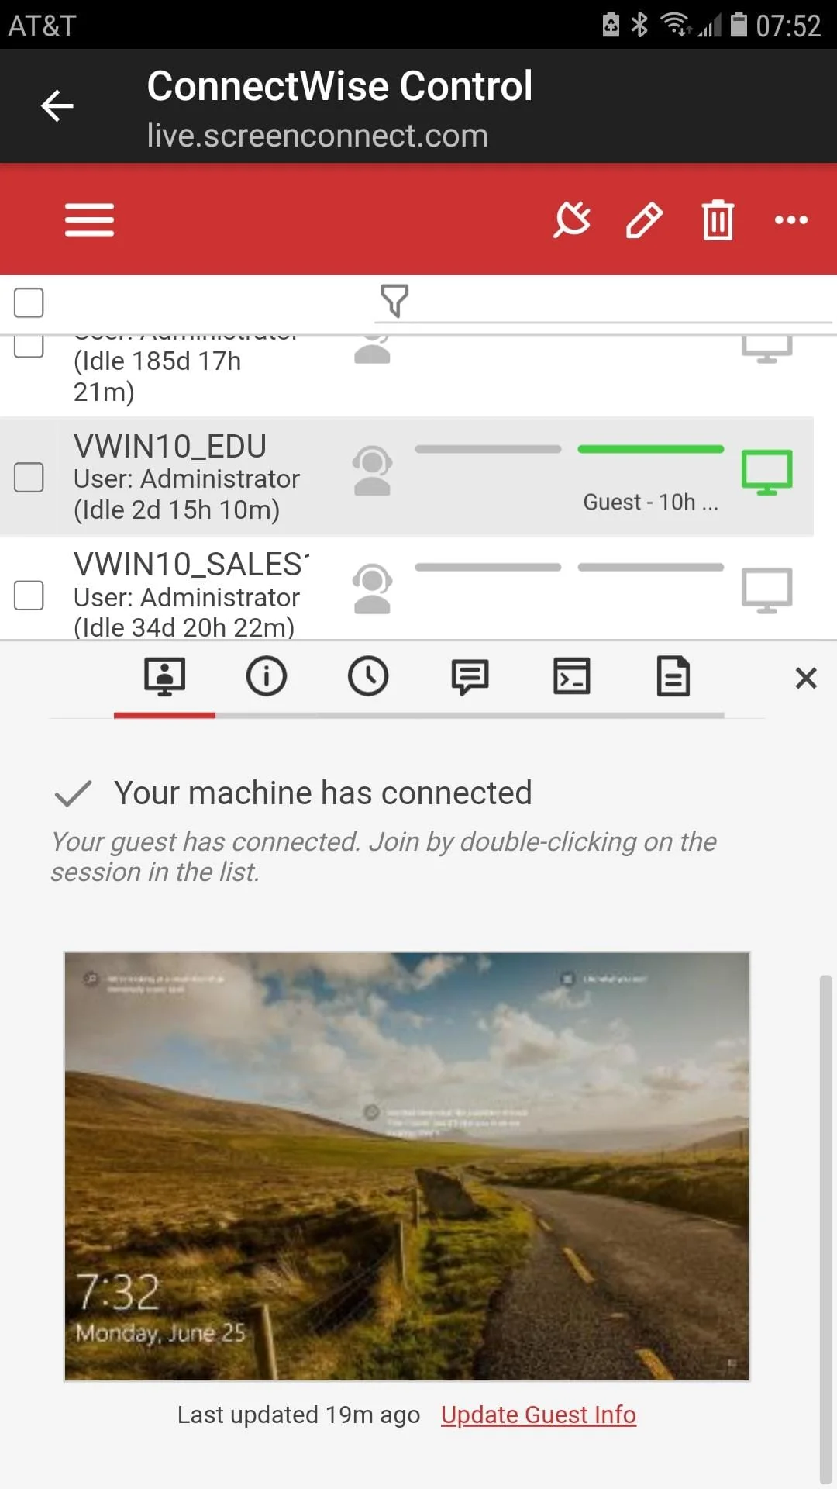Open the Notes document tab
This screenshot has height=1489, width=837.
pos(673,676)
